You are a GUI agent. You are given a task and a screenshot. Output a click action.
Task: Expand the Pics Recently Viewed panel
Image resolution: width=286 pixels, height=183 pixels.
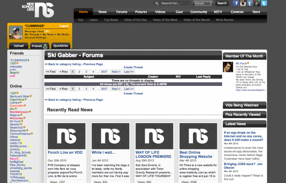coord(244,114)
